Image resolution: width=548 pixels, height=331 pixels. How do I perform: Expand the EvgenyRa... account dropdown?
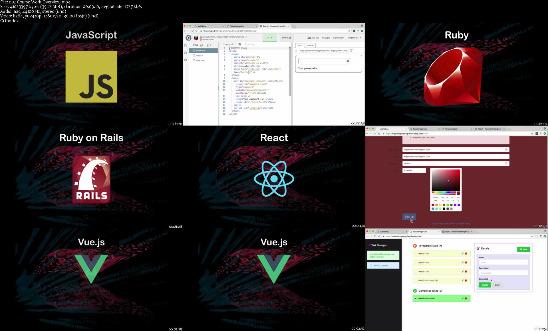point(354,38)
